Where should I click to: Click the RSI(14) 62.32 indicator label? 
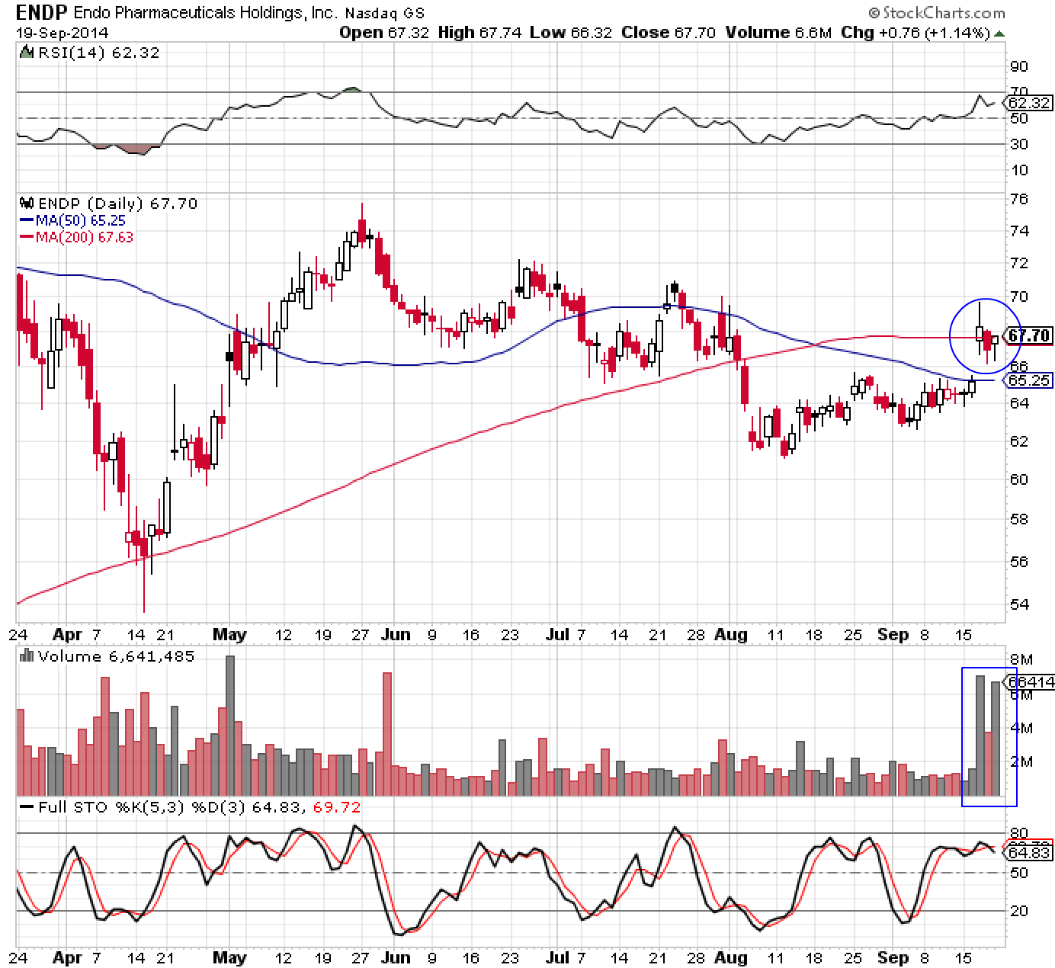[98, 53]
